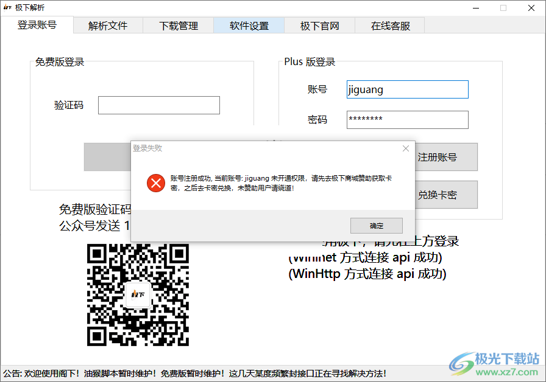Click the 兑换卡密 button
This screenshot has height=382, width=546.
pos(446,195)
